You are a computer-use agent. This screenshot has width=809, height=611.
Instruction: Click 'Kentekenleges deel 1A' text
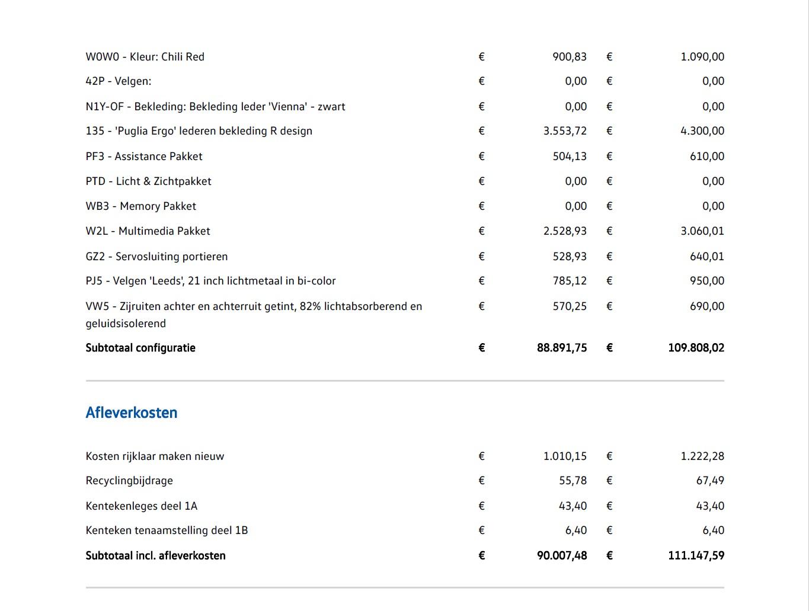pyautogui.click(x=141, y=506)
